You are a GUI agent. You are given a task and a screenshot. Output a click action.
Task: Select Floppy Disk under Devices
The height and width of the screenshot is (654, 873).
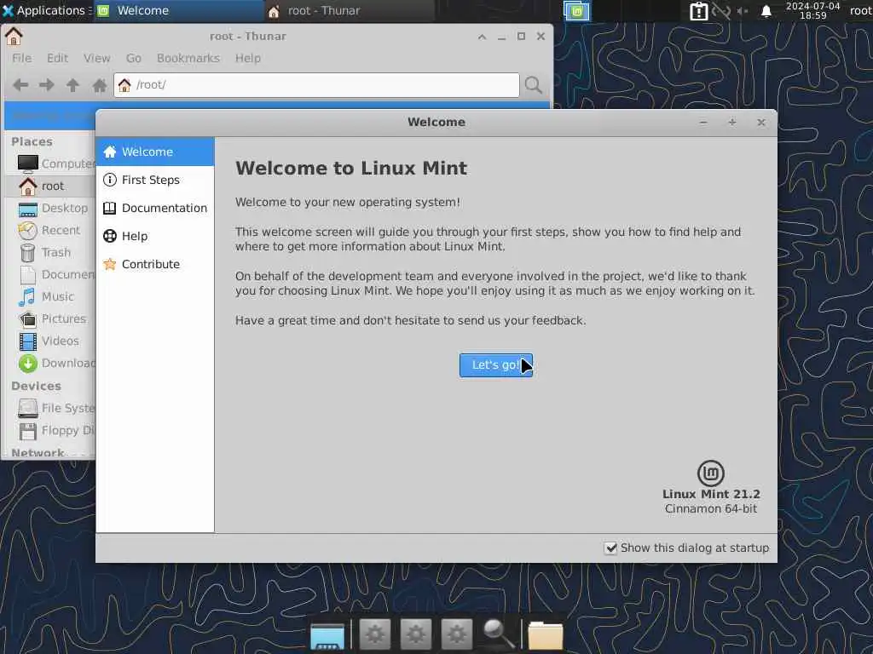50,430
